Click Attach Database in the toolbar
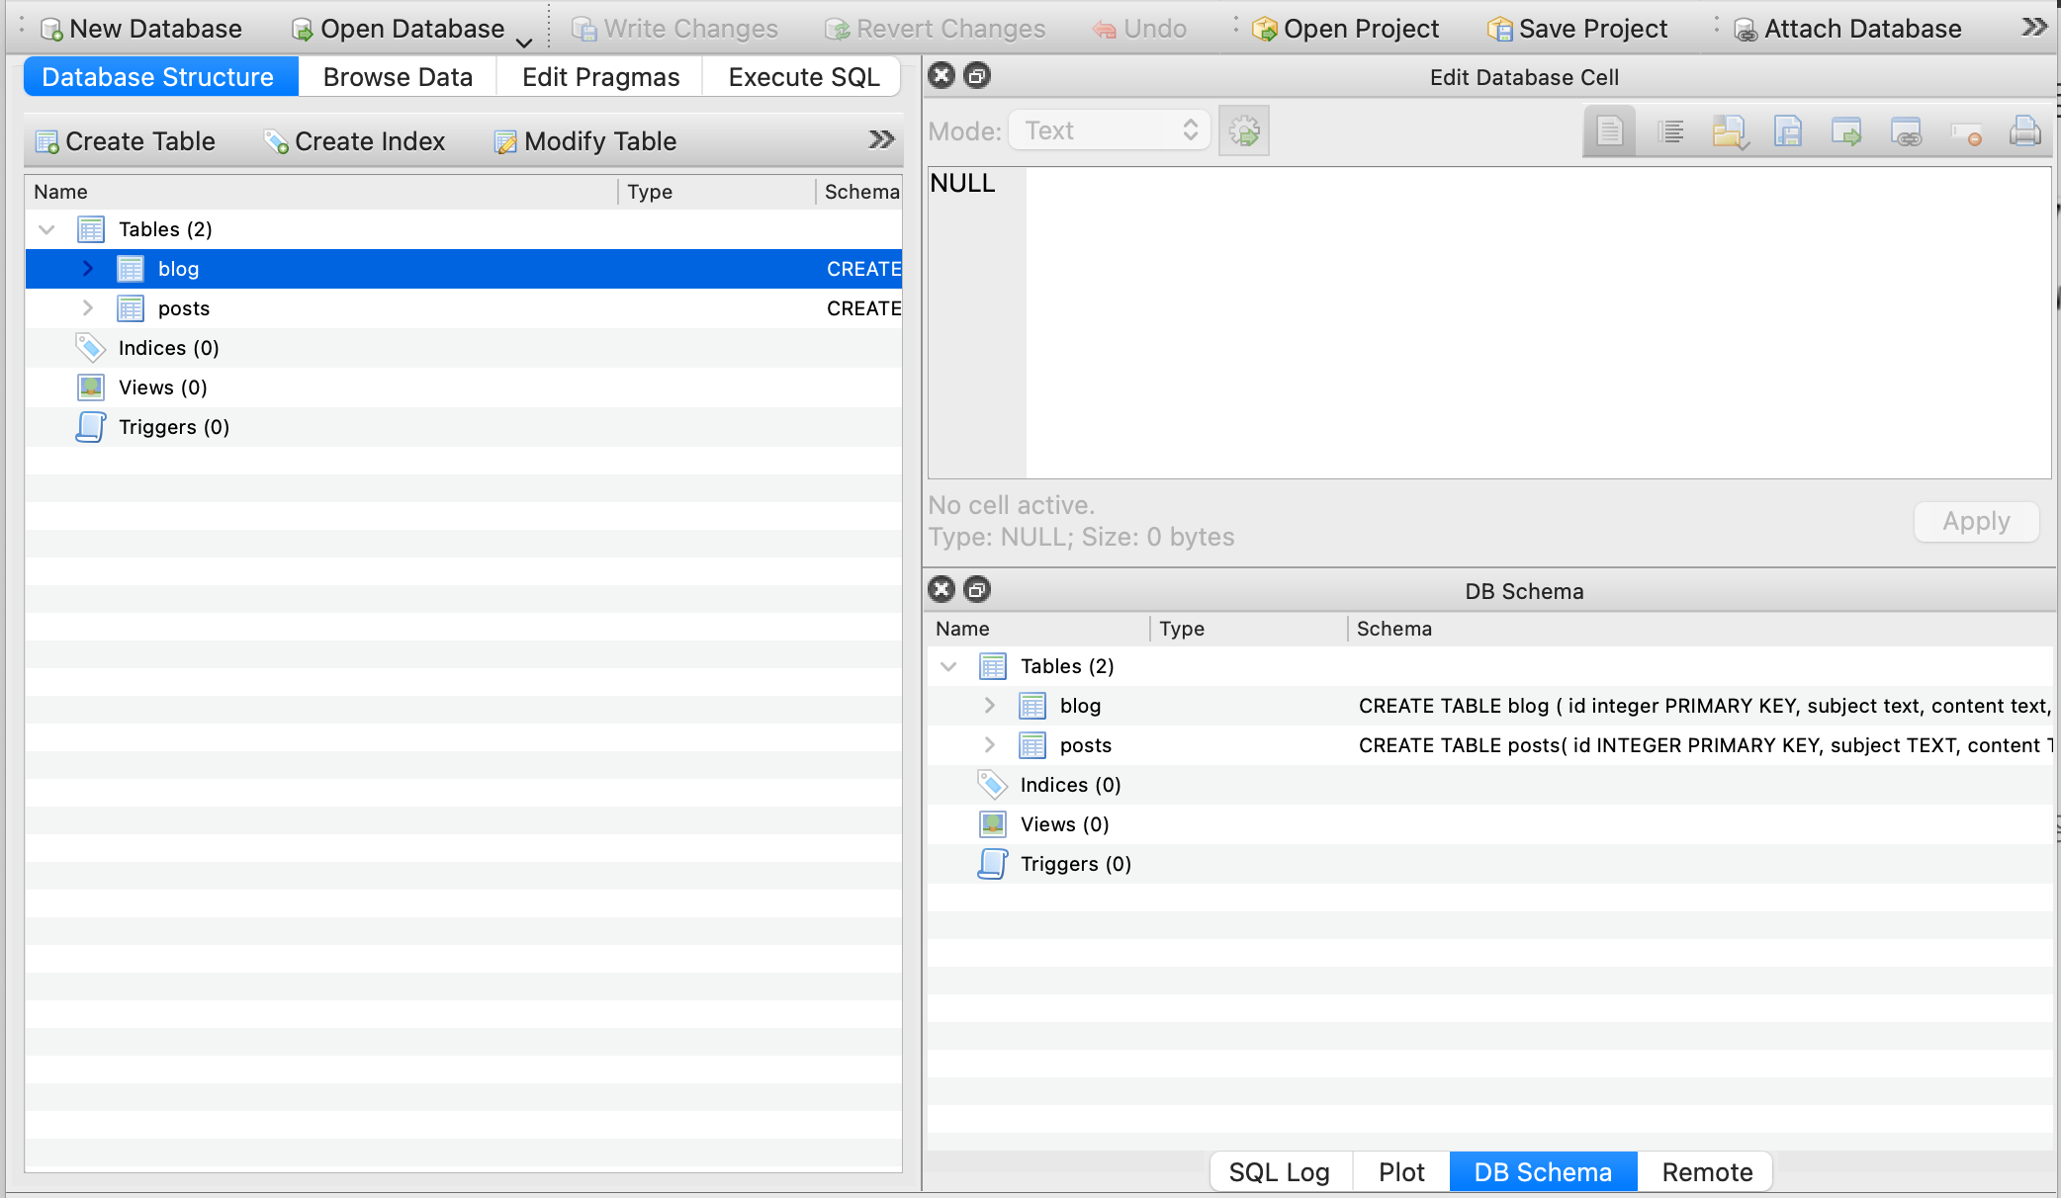Screen dimensions: 2061x1198 coord(1847,29)
